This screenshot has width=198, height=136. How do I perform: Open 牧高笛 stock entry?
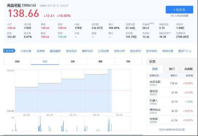(x=172, y=120)
